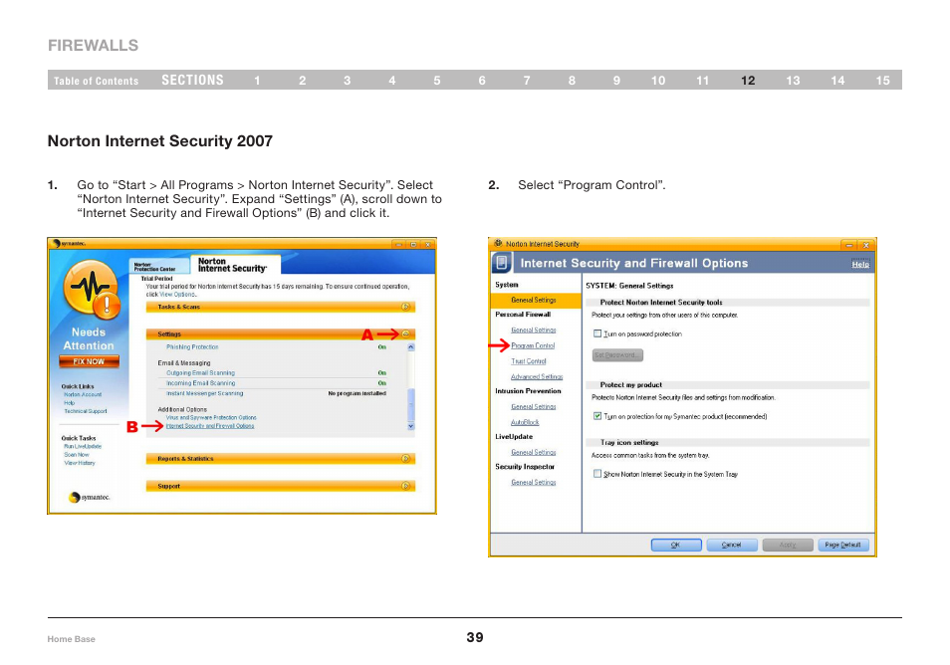Click the Symantec logo below Quick Tasks
This screenshot has width=950, height=665.
pyautogui.click(x=89, y=497)
